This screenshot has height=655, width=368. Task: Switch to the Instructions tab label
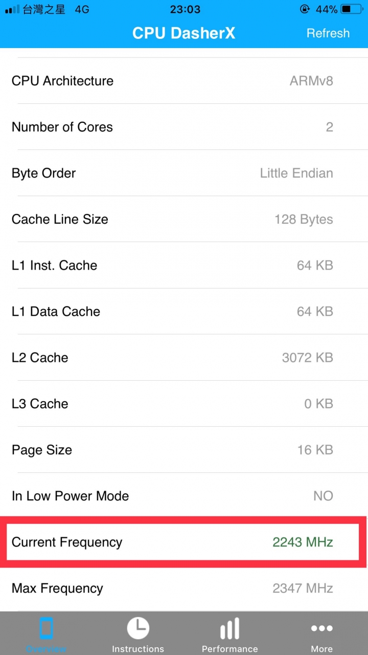click(x=138, y=649)
